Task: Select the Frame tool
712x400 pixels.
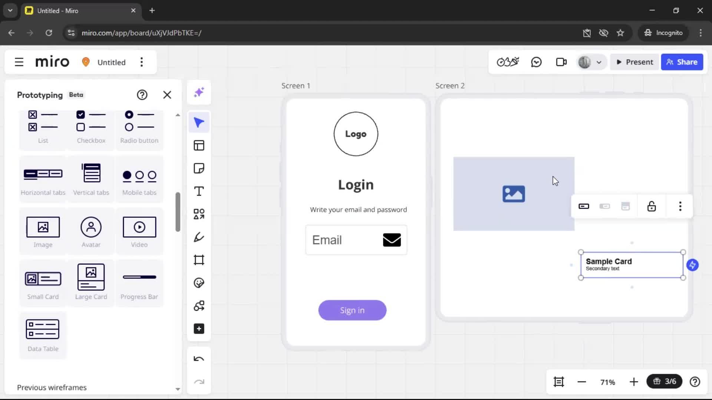Action: (x=199, y=260)
